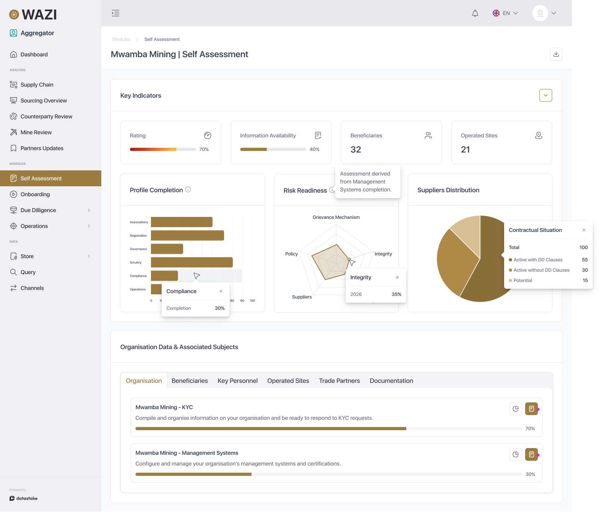Screen dimensions: 607x512
Task: Collapse the left sidebar
Action: pos(115,13)
